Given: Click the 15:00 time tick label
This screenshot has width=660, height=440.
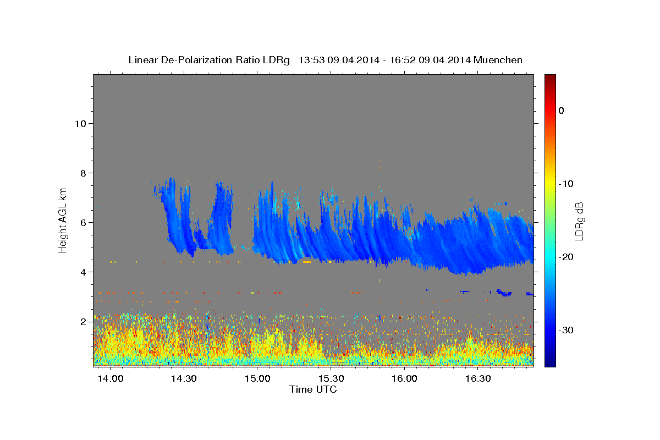Looking at the screenshot, I should click(x=257, y=379).
